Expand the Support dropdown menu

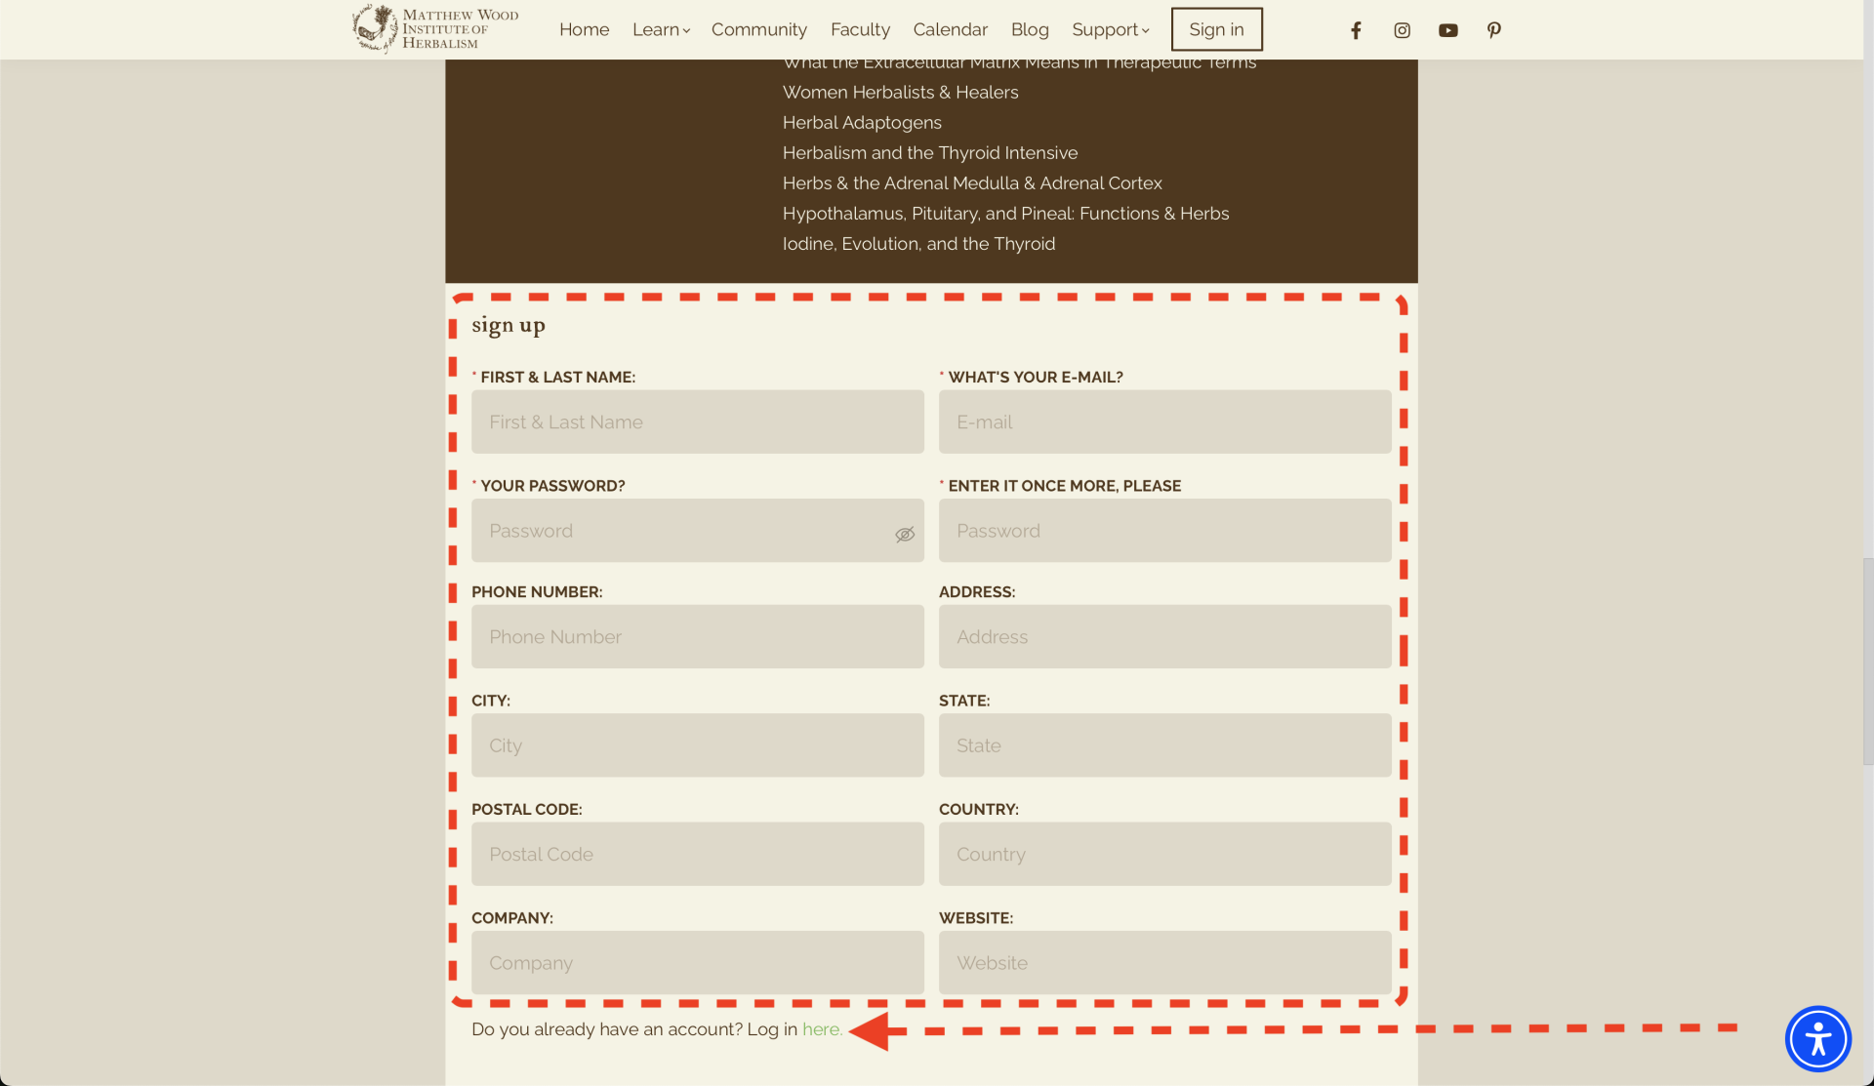point(1111,29)
